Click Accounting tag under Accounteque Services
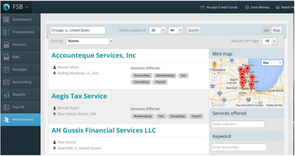This screenshot has height=156, width=295. pyautogui.click(x=141, y=76)
